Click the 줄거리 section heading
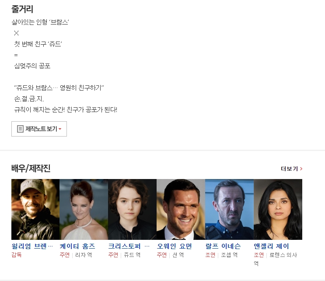325x281 pixels. pos(22,9)
